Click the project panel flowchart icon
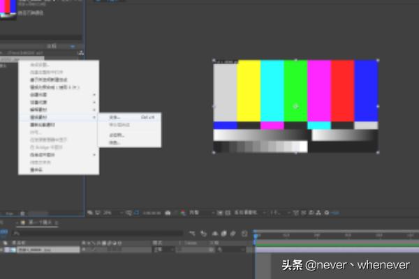419x279 pixels. point(81,53)
